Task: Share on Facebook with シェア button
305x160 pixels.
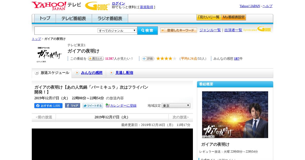Action: point(72,105)
